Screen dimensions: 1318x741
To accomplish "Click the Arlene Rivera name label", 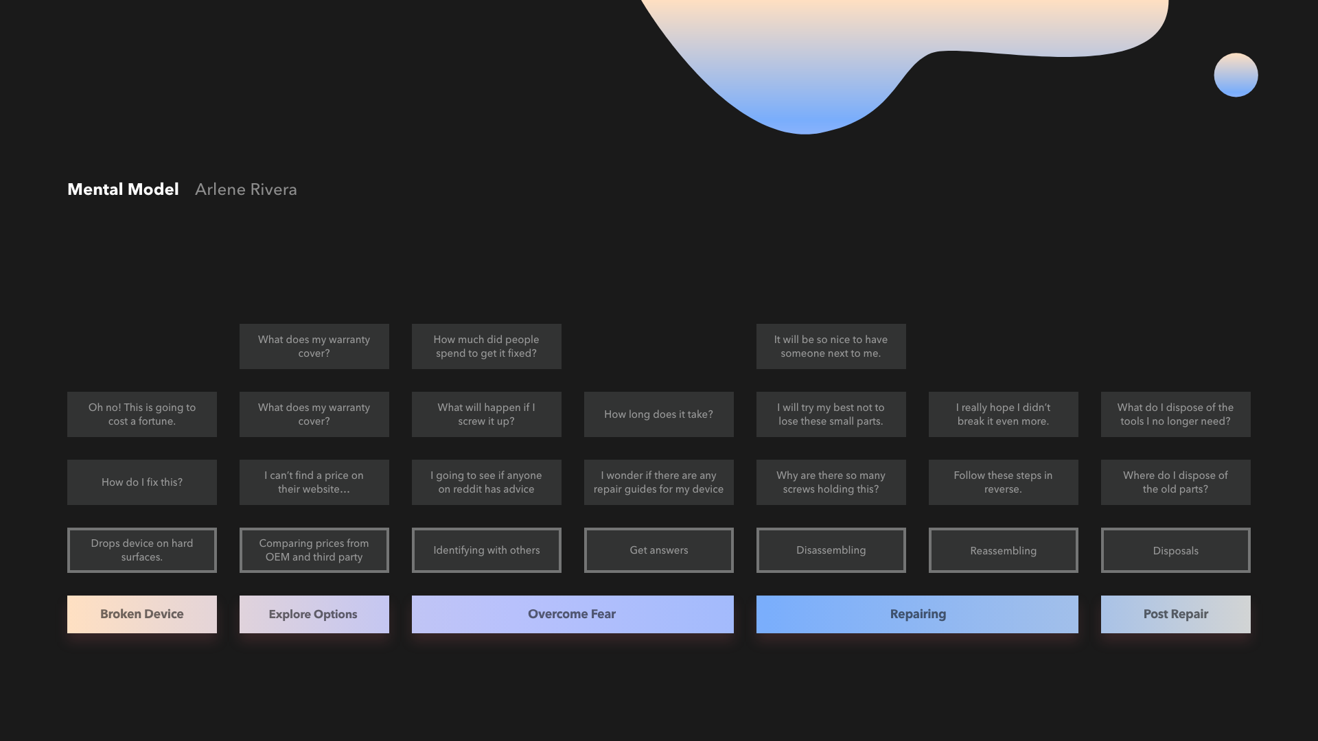I will pyautogui.click(x=246, y=189).
